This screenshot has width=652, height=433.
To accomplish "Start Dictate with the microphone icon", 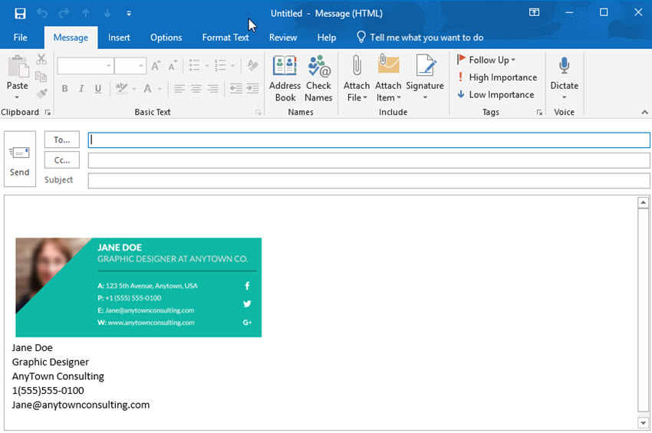I will (564, 78).
